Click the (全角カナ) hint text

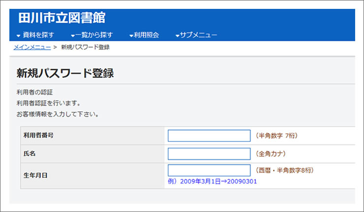pos(271,154)
